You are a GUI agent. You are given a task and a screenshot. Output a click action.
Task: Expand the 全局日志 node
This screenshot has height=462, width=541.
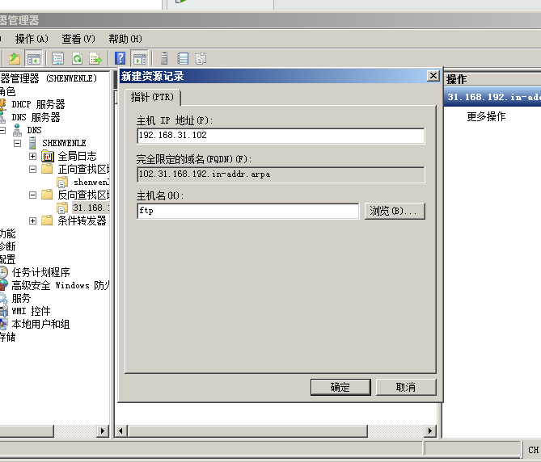pyautogui.click(x=32, y=156)
